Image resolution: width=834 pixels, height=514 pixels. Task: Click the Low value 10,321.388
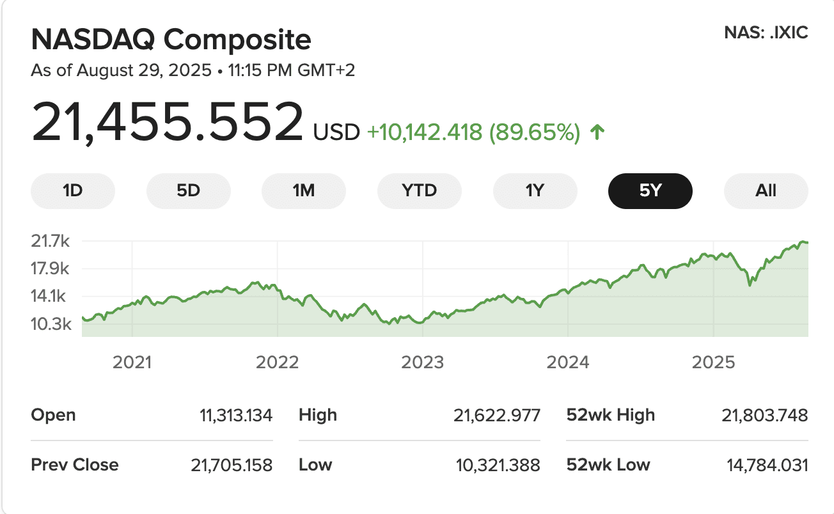(498, 465)
